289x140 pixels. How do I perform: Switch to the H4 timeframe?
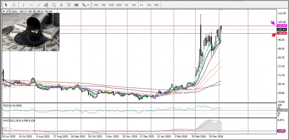click(x=134, y=5)
